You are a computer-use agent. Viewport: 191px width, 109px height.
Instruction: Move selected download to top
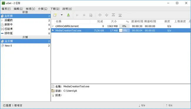pyautogui.click(x=113, y=15)
